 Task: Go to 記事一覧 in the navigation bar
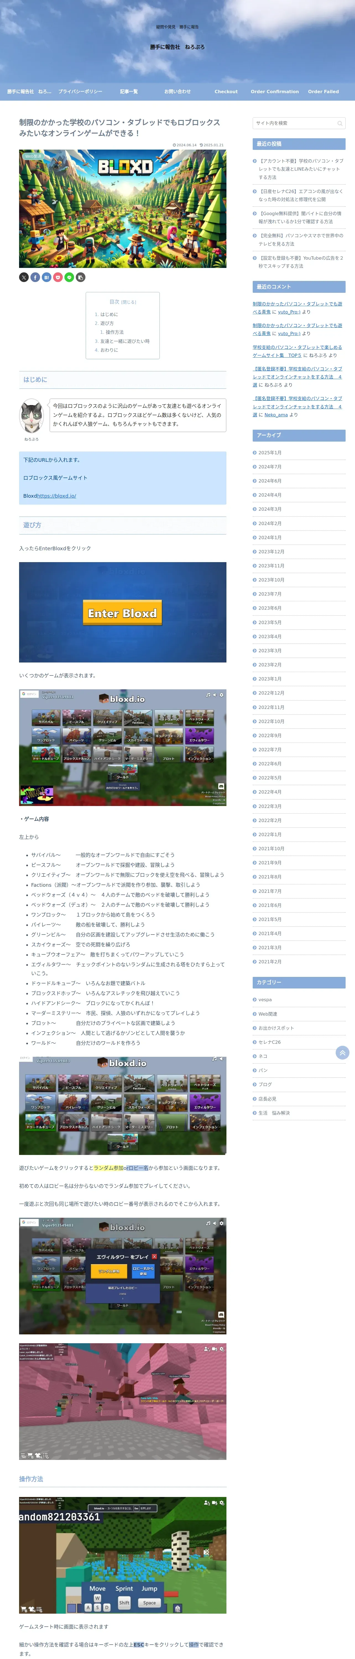click(129, 92)
